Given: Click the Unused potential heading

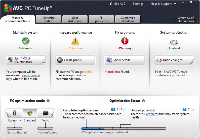Looking at the screenshot, I should [142, 110].
